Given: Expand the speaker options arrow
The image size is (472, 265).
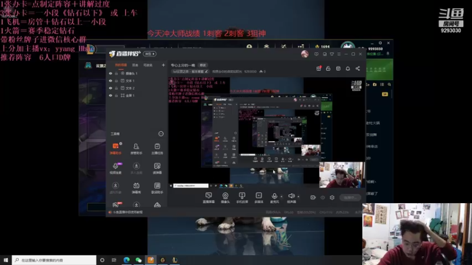Looking at the screenshot, I should [299, 197].
